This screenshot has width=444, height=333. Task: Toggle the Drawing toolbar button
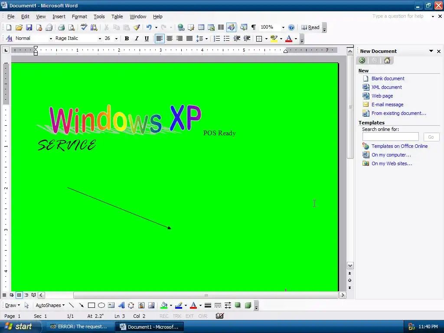point(231,27)
